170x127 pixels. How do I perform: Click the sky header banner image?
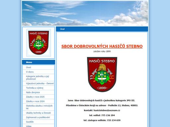[x=85, y=13]
